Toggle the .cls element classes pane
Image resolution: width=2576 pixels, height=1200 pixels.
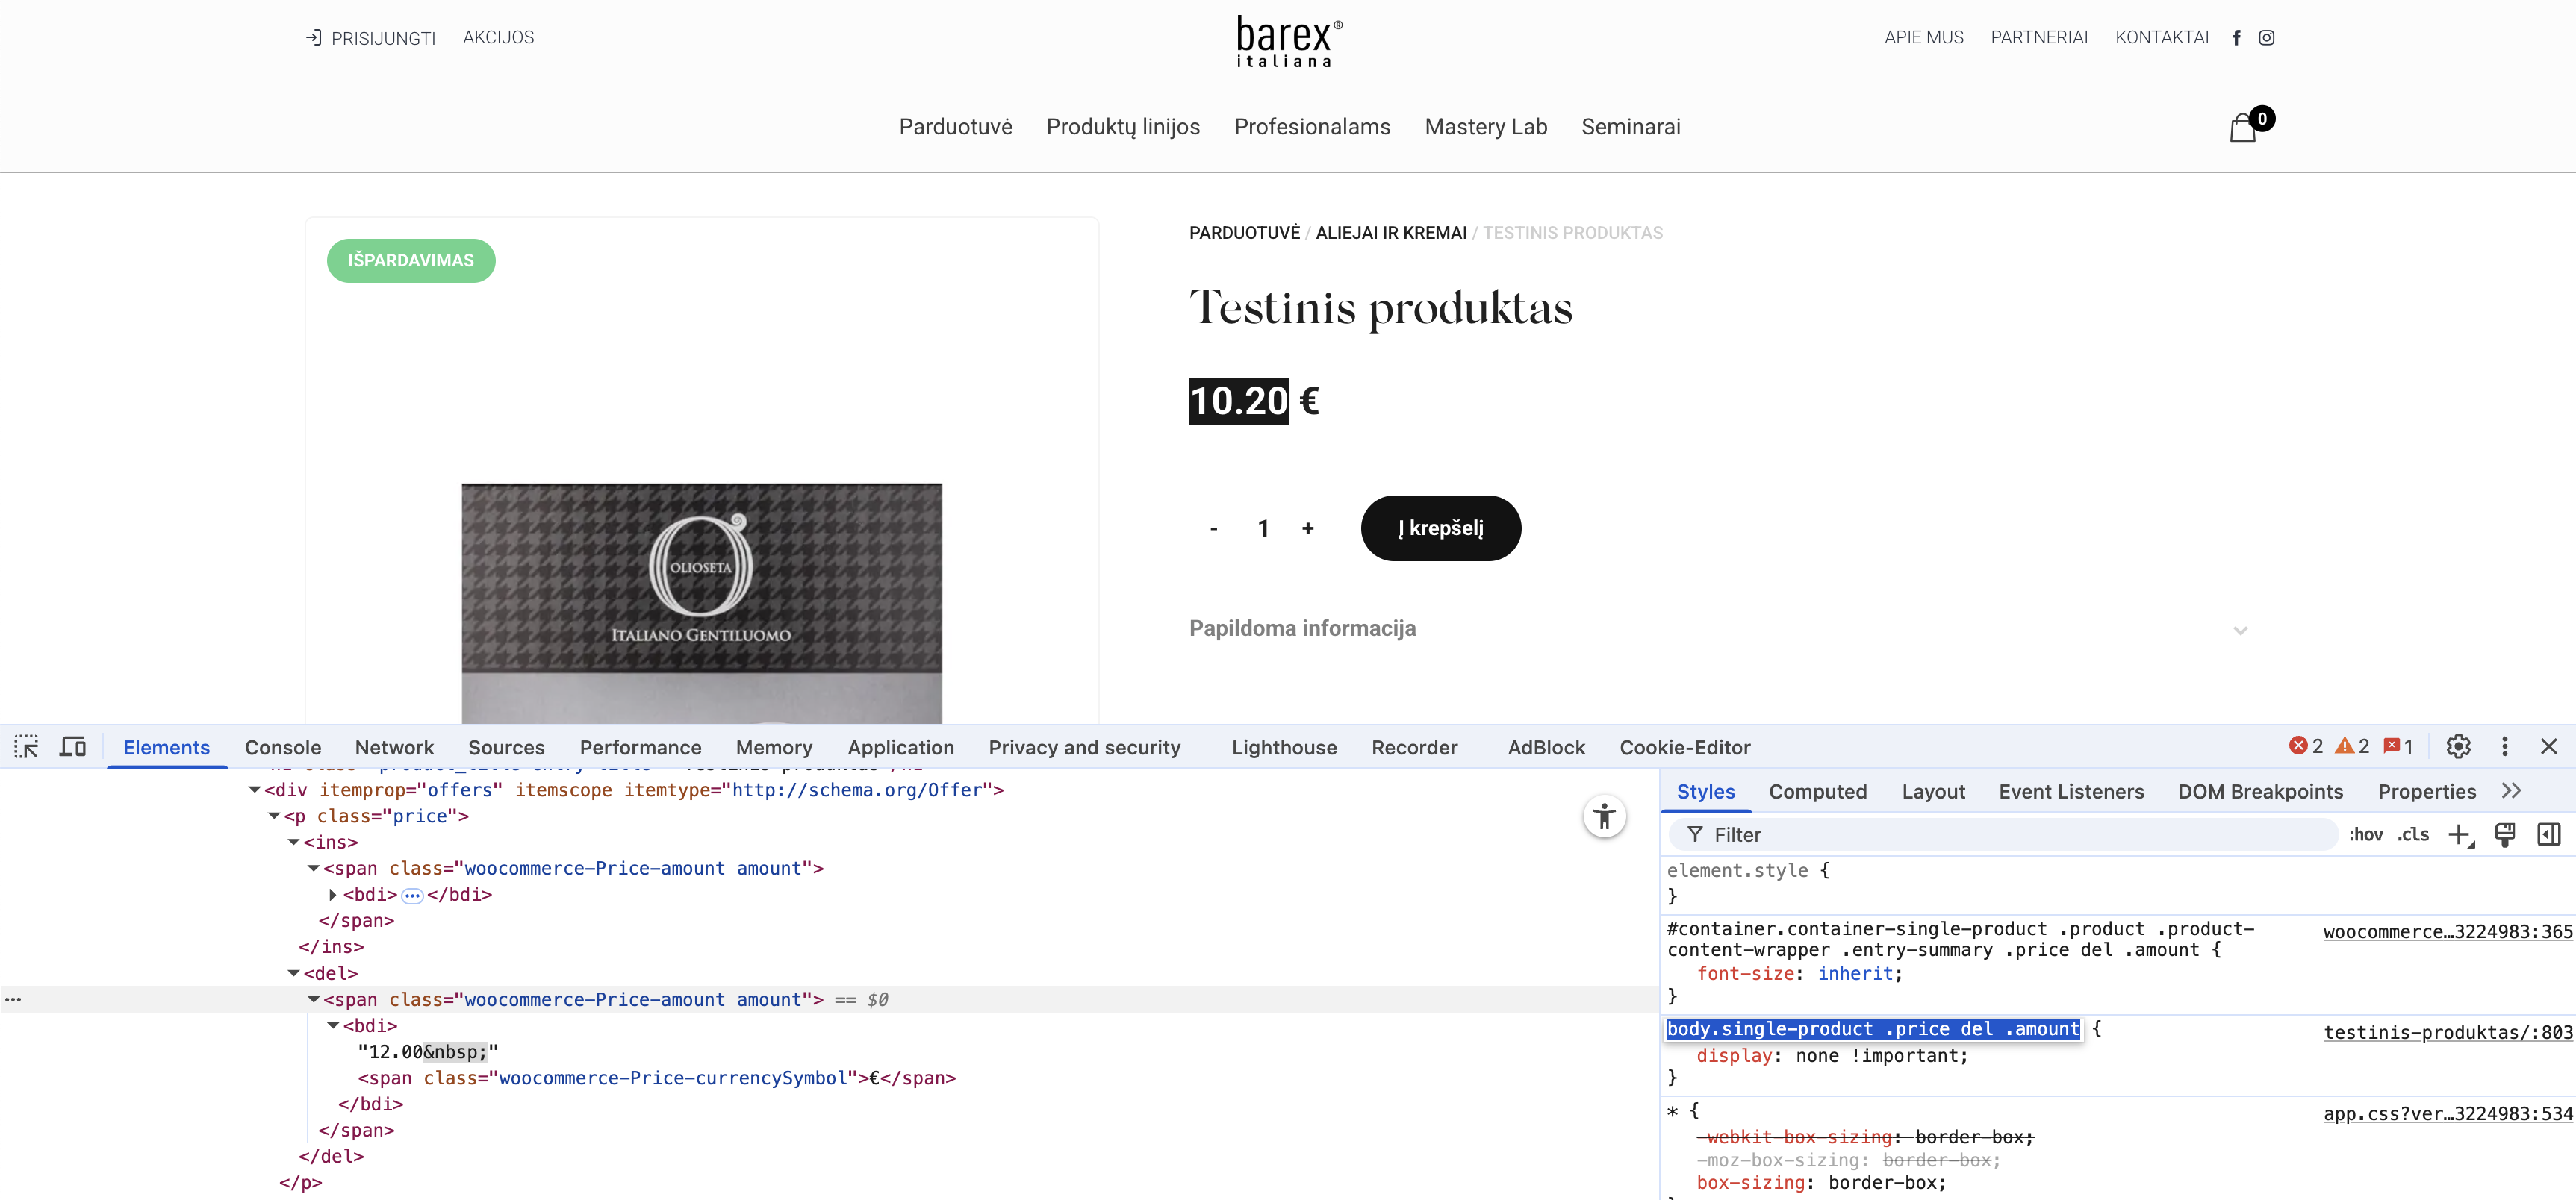(2413, 834)
